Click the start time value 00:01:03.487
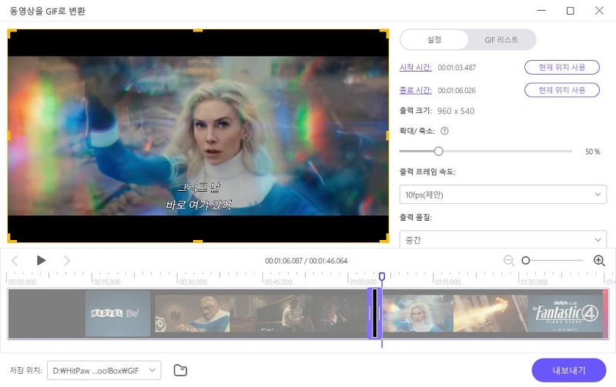Screen dimensions: 616x387 click(x=457, y=68)
